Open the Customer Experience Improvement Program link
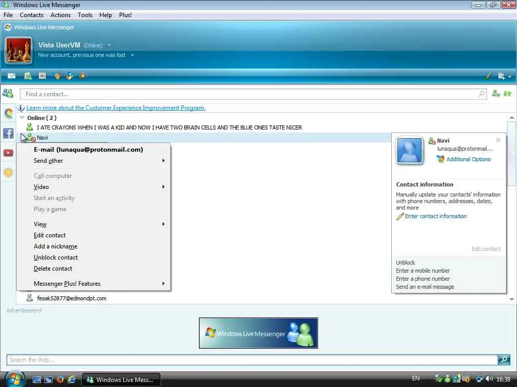Image resolution: width=517 pixels, height=387 pixels. click(116, 108)
